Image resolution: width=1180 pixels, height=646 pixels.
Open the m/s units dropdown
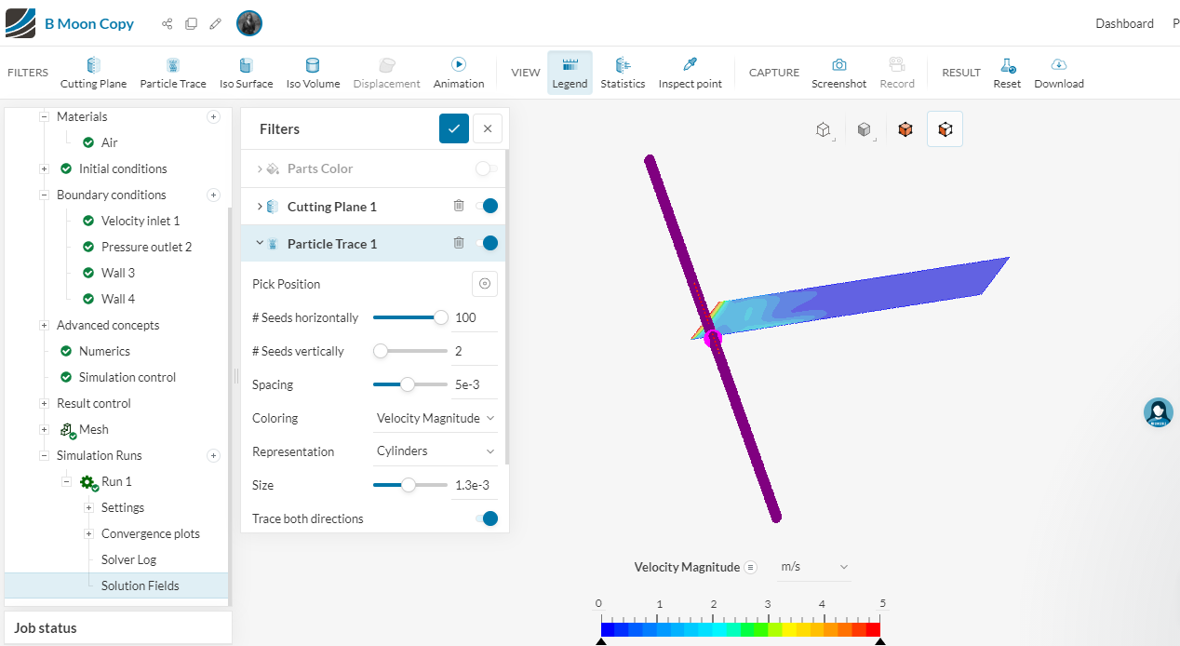(x=815, y=567)
